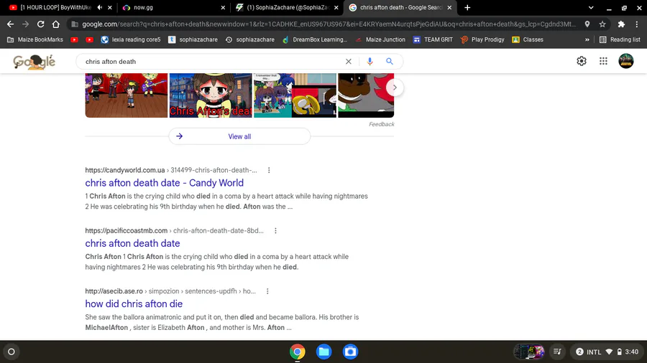
Task: Open more options for Candy World result
Action: point(269,170)
